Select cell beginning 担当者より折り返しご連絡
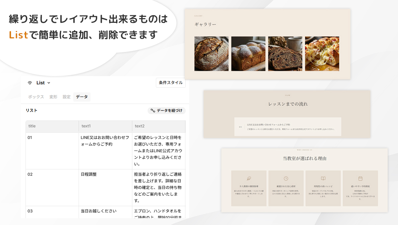Image resolution: width=398 pixels, height=225 pixels. (159, 188)
